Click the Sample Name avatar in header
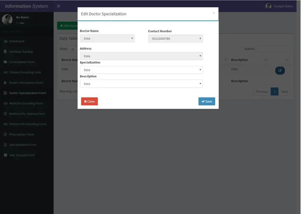The image size is (301, 214). point(268,6)
